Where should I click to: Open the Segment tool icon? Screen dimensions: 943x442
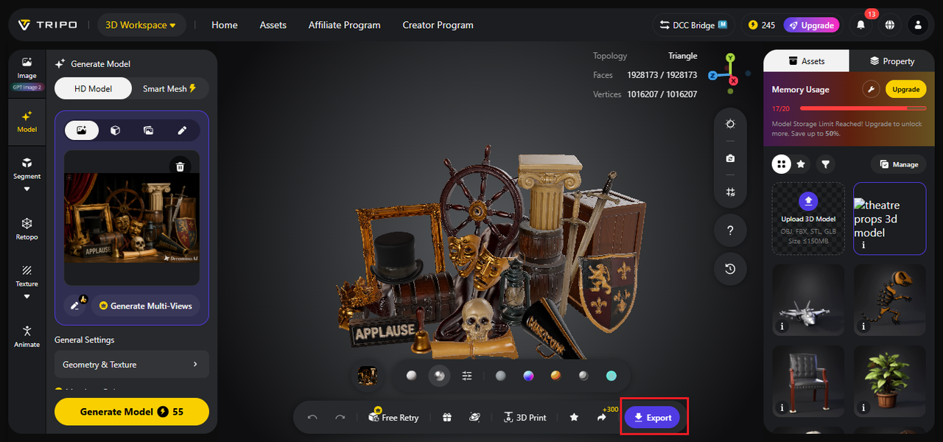(x=27, y=162)
